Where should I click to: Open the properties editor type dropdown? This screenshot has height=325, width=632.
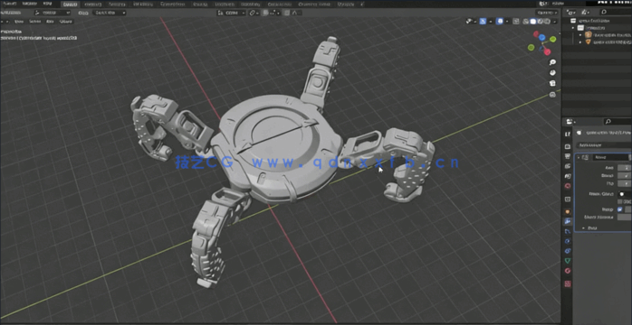coord(570,121)
